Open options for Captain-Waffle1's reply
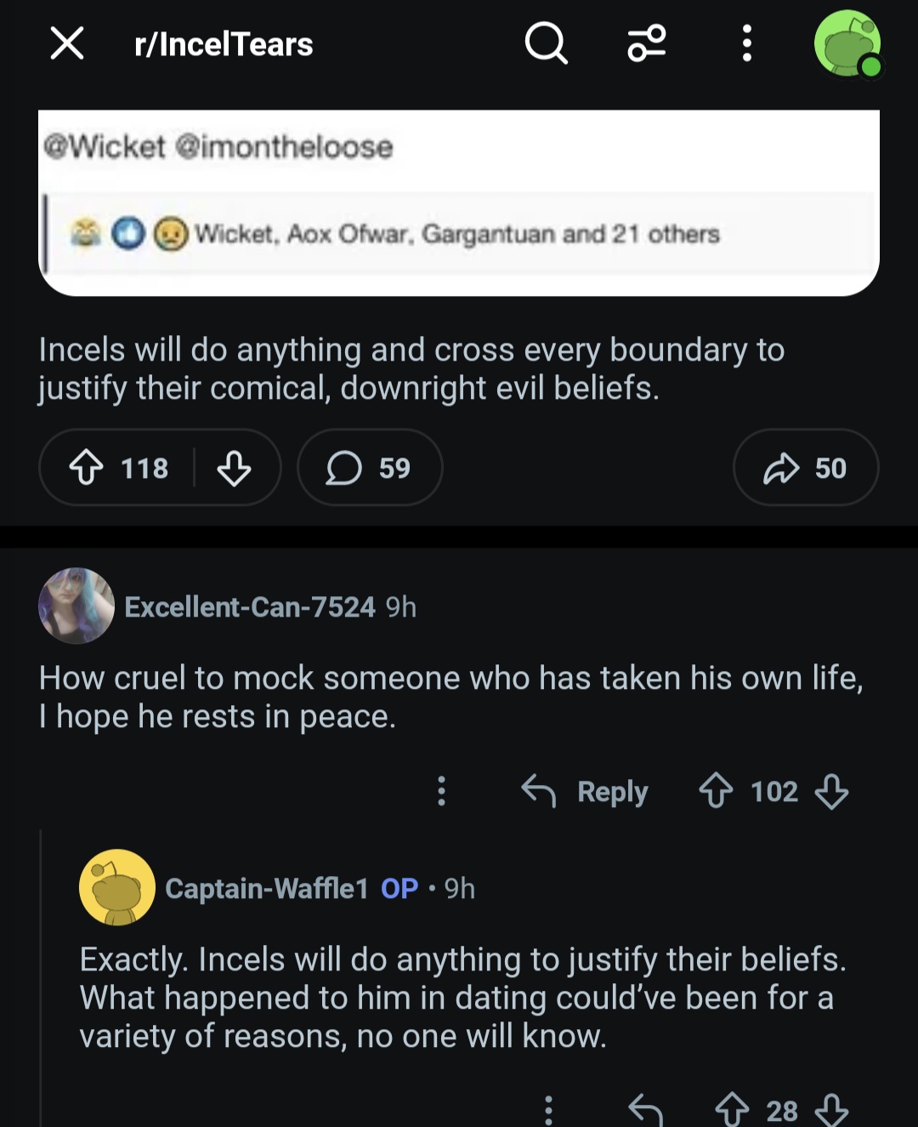The height and width of the screenshot is (1127, 918). pos(549,1110)
